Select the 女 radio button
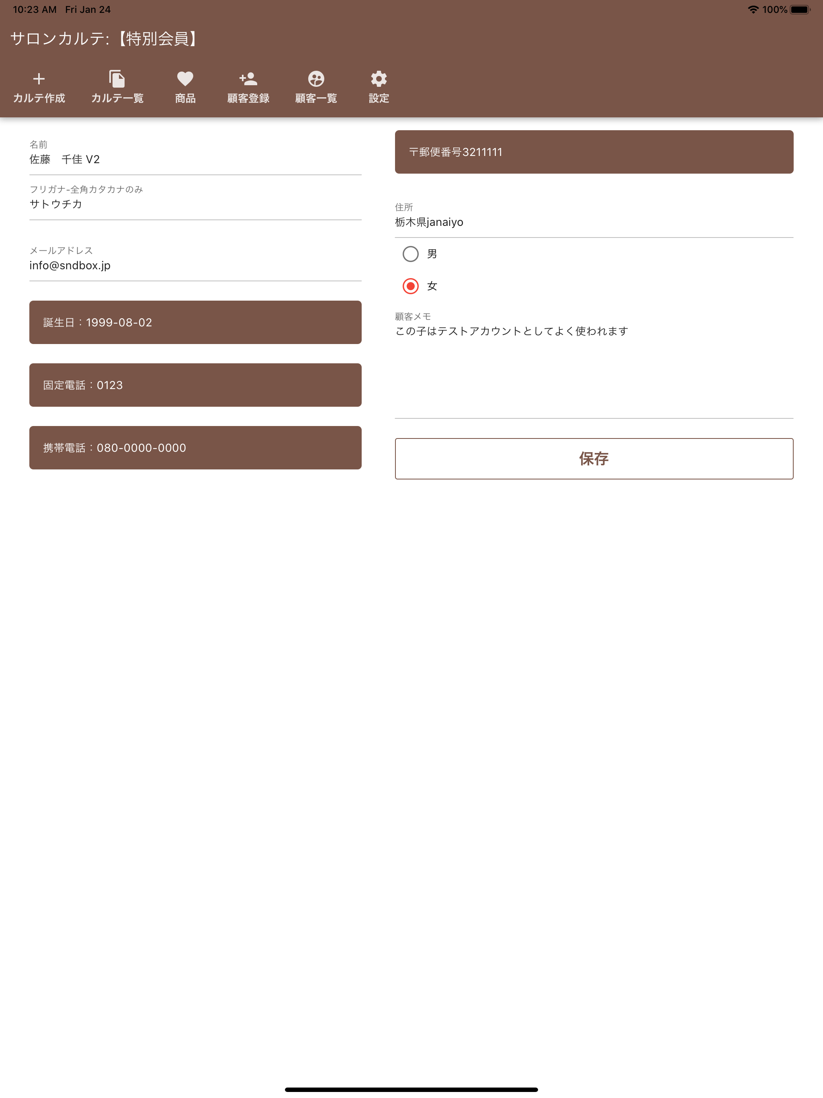 coord(411,287)
